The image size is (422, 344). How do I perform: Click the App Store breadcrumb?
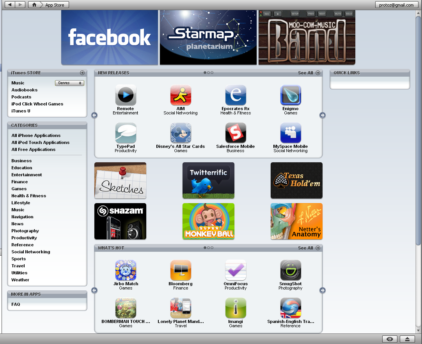[55, 5]
